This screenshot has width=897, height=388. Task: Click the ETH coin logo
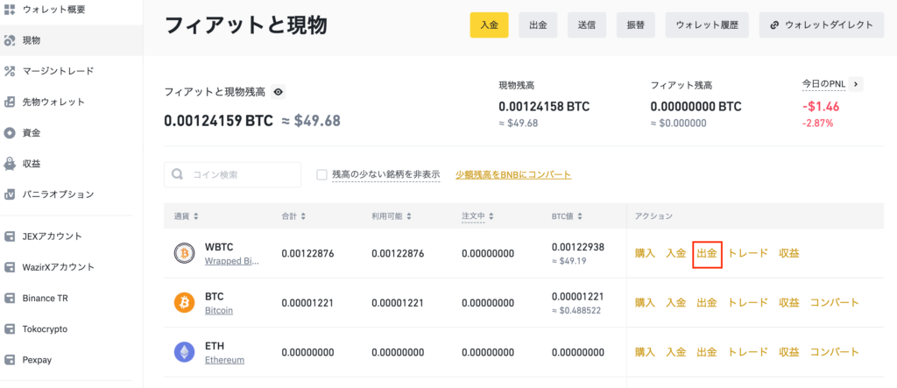(x=184, y=352)
